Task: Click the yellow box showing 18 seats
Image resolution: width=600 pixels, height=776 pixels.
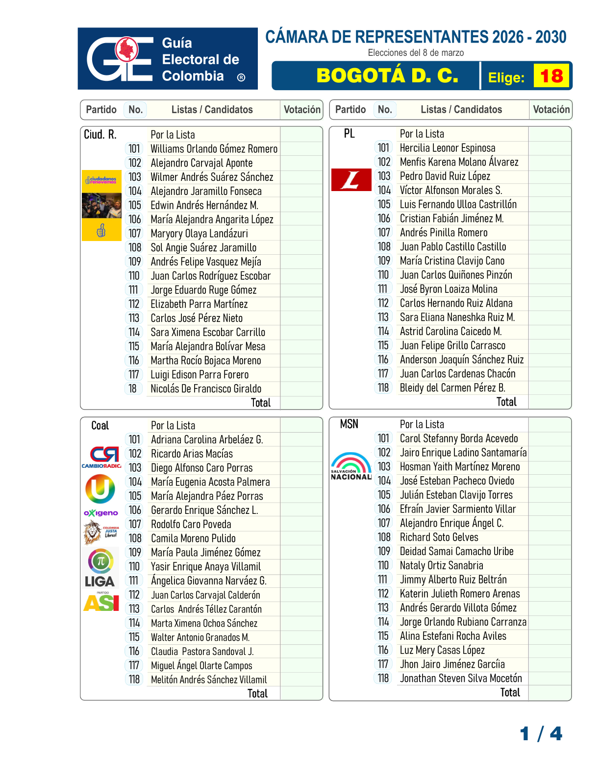Action: 551,76
